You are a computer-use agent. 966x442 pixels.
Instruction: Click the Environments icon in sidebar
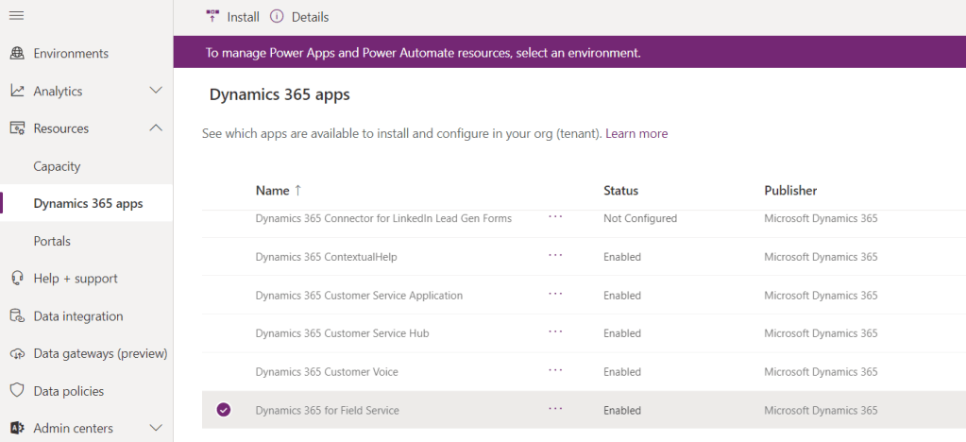(17, 54)
